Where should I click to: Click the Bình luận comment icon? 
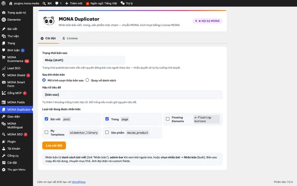coord(4,50)
